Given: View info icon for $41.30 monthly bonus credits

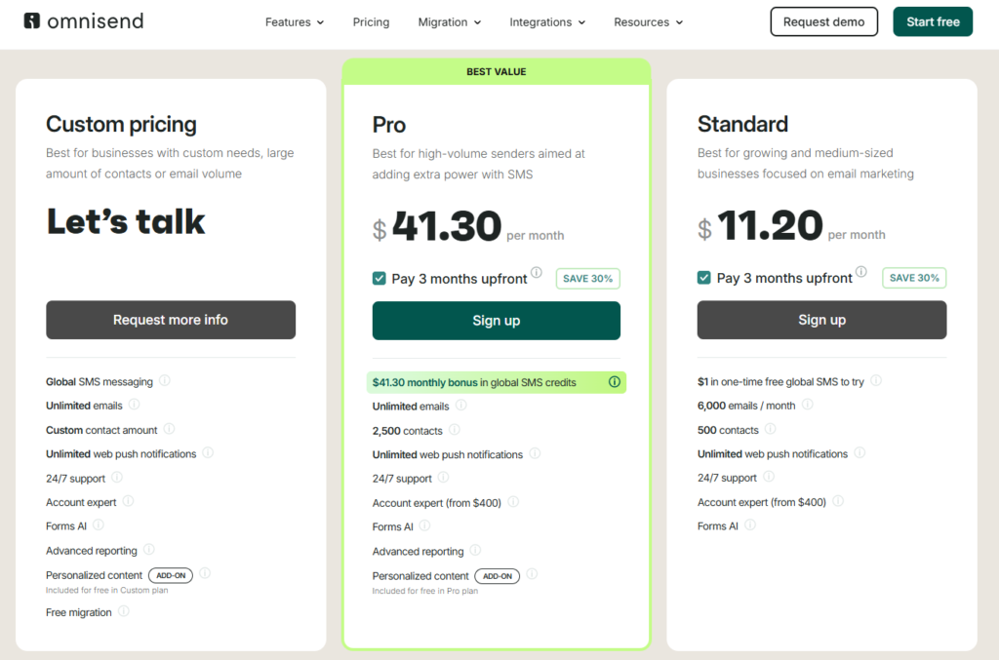Looking at the screenshot, I should pos(615,381).
